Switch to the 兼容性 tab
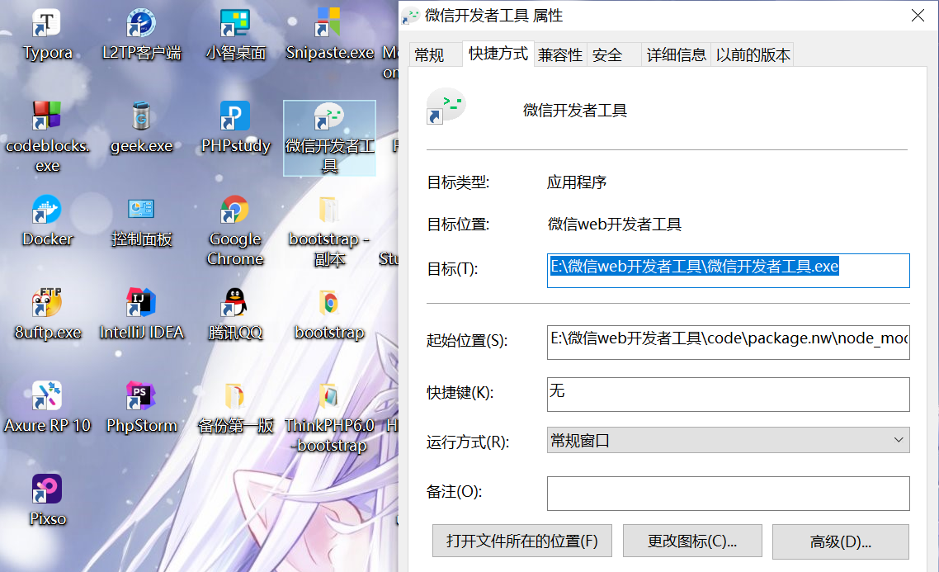 click(560, 54)
